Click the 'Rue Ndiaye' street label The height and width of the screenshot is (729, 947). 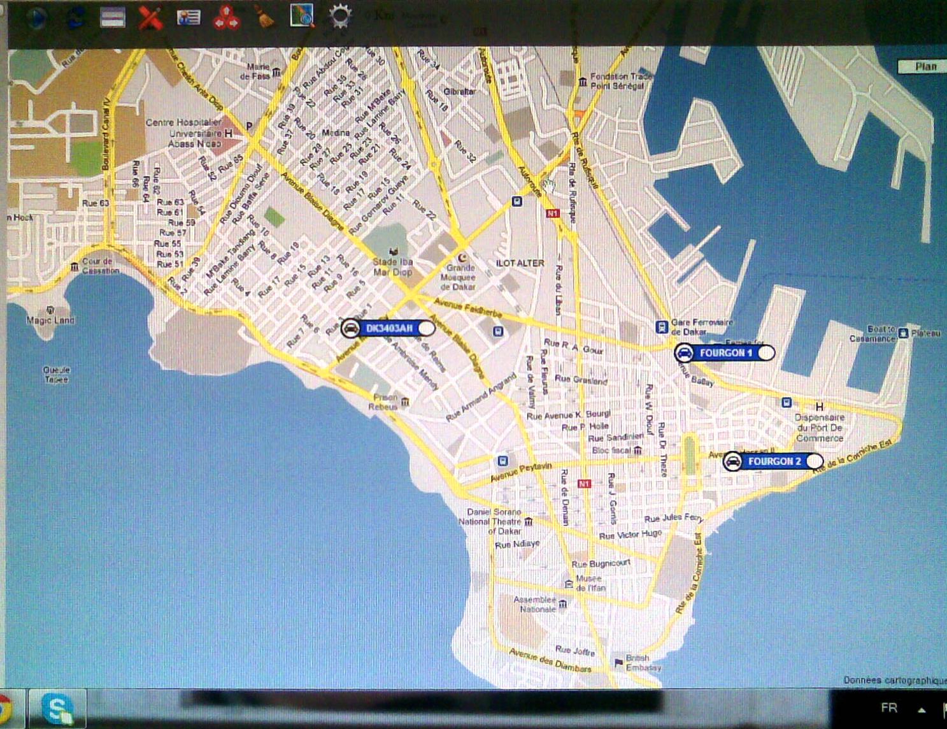[x=517, y=544]
